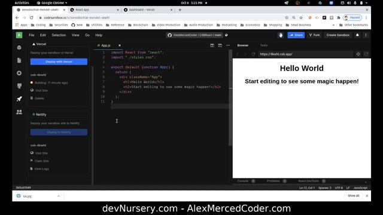Open the Live collaboration people icon

[19, 112]
